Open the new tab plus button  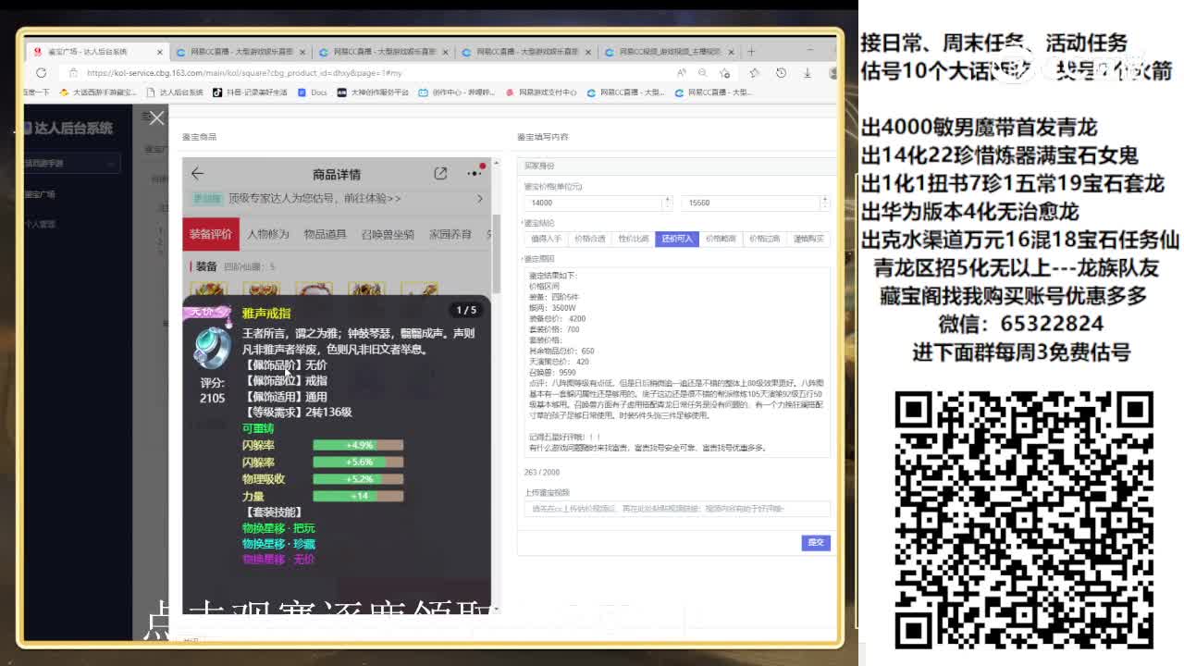751,52
